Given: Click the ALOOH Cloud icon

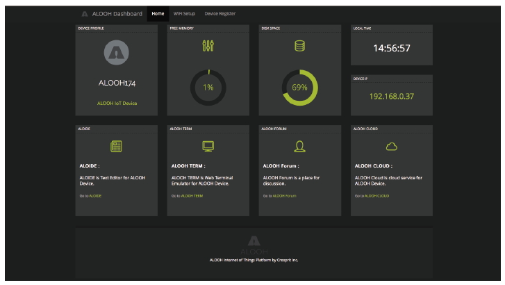Looking at the screenshot, I should pyautogui.click(x=391, y=146).
